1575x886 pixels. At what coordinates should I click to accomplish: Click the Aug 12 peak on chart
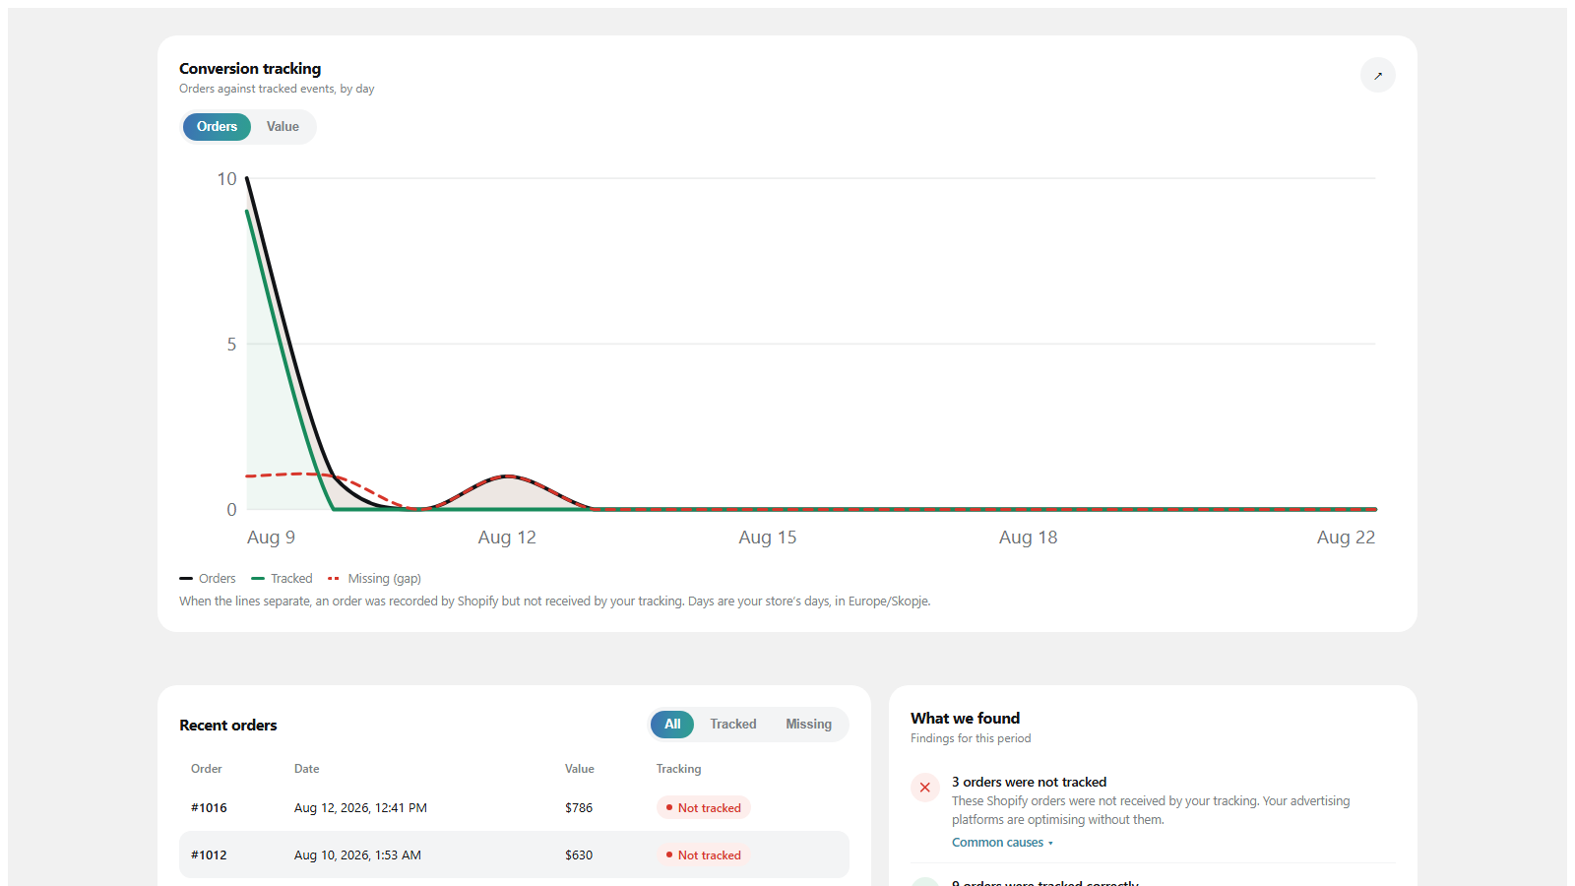tap(507, 476)
